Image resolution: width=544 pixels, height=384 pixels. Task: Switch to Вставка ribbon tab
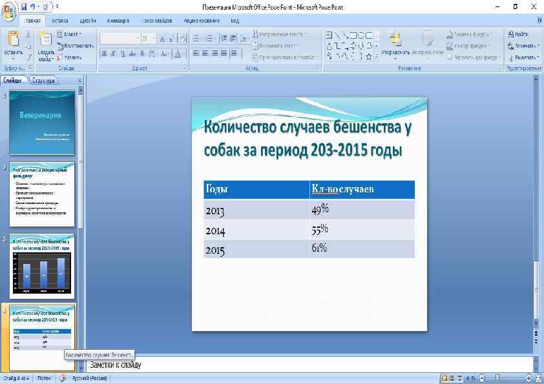pos(59,21)
